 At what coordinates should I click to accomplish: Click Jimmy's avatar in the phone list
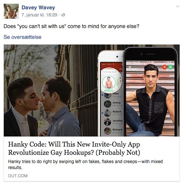tap(107, 104)
